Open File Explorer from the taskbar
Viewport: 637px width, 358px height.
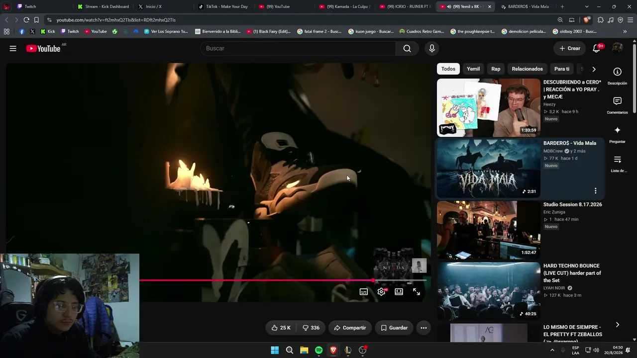(304, 350)
